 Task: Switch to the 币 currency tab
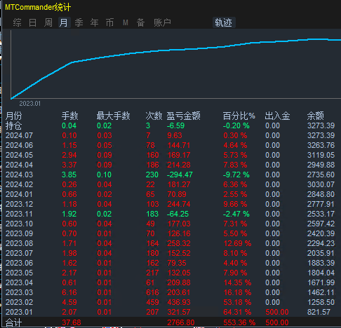point(110,22)
